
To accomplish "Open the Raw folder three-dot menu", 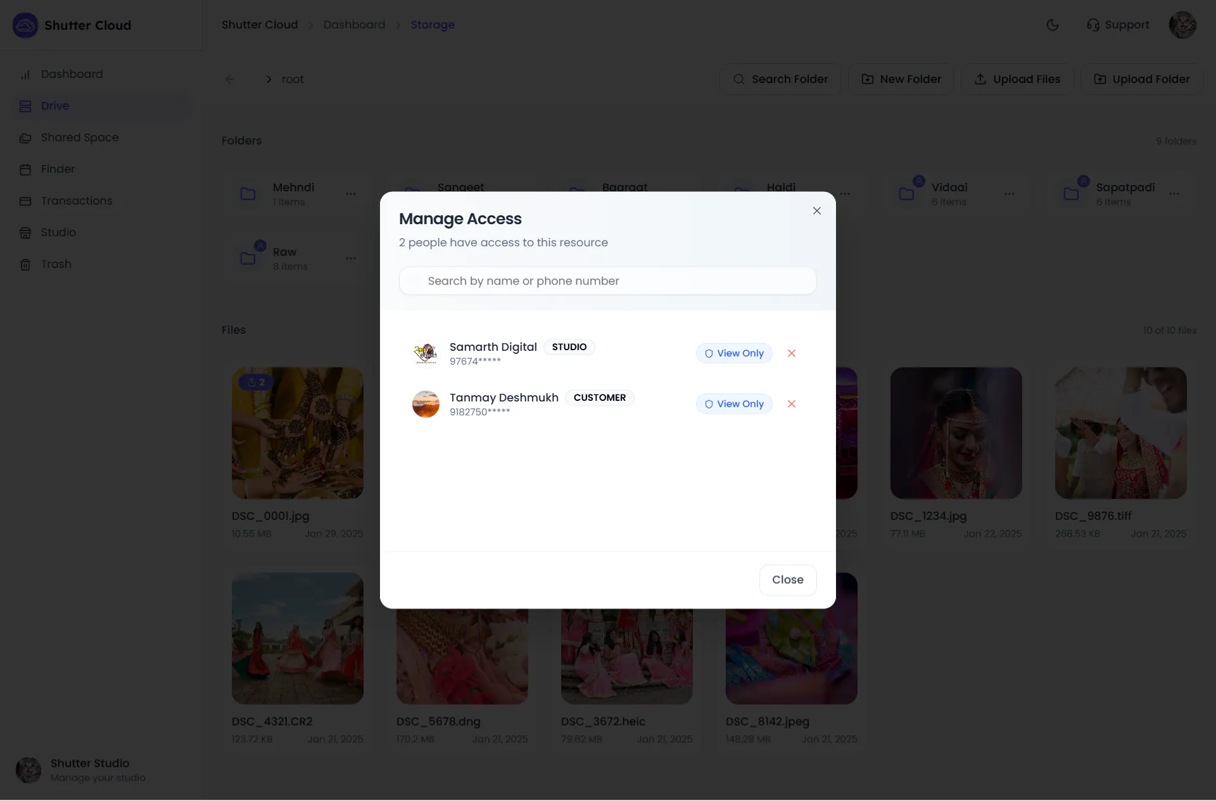I will coord(351,258).
